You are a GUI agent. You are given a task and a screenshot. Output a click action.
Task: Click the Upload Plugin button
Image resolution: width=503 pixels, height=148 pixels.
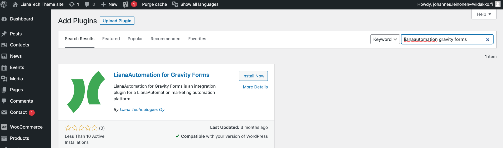[x=117, y=21]
